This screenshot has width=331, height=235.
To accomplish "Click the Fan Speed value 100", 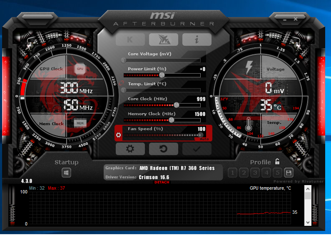I will (202, 129).
